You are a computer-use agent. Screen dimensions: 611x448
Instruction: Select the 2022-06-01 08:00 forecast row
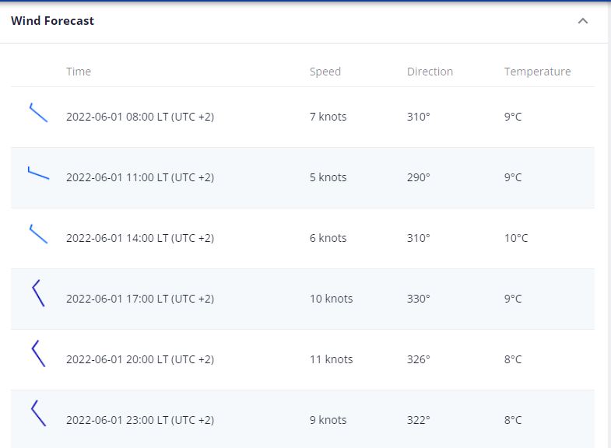140,117
